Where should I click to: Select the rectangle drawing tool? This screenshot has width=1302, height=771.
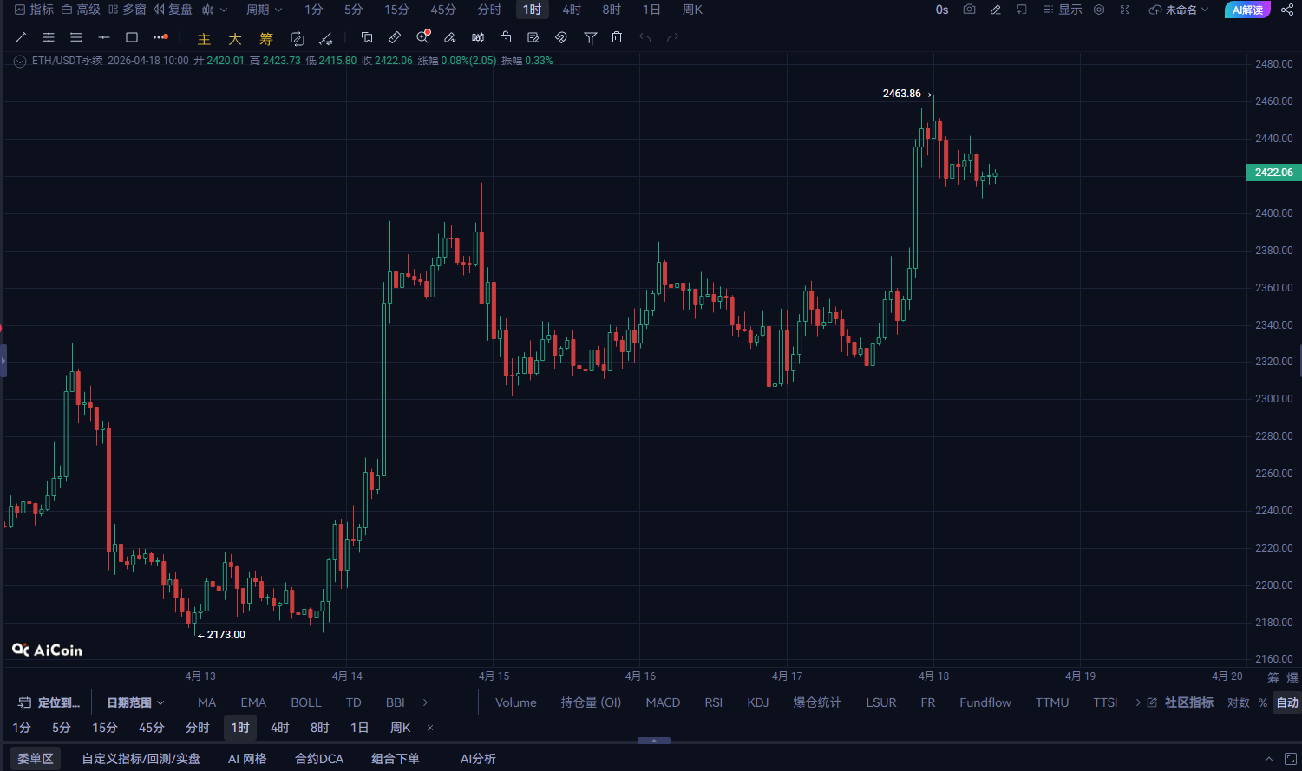click(132, 37)
